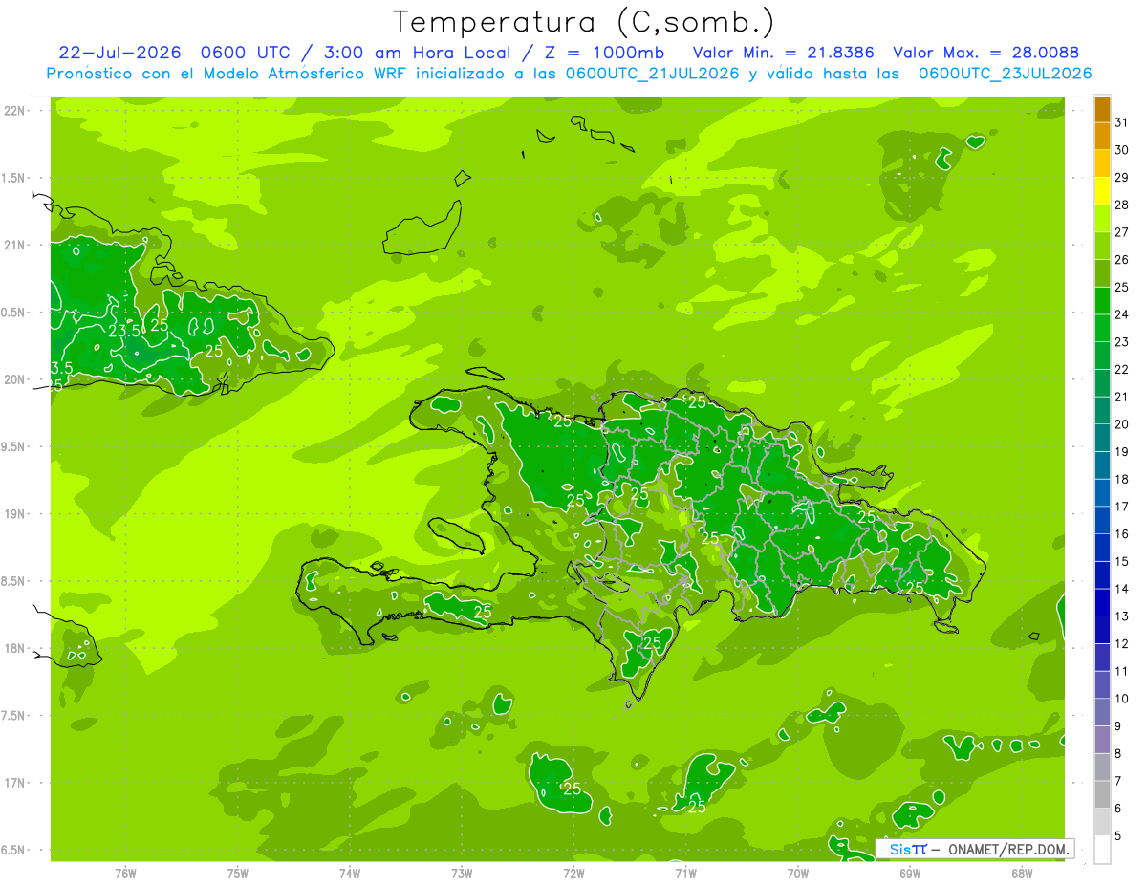
Task: Select the date text '22-Jul-2026'
Action: tap(119, 53)
